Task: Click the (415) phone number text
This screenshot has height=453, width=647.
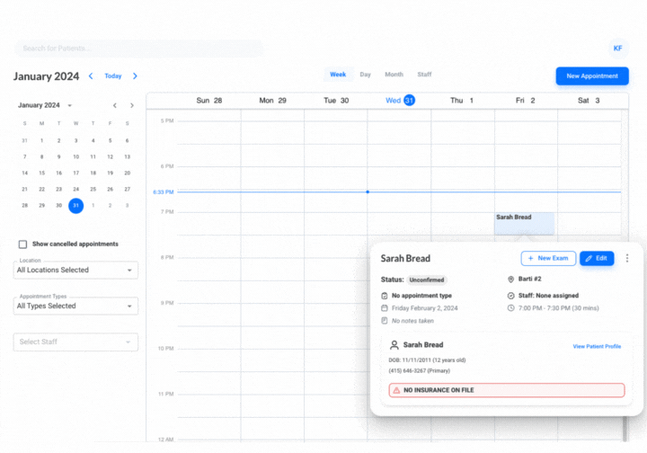Action: 420,371
